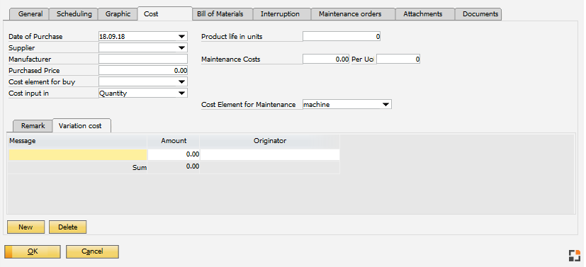Screen dimensions: 586x267
Task: Click the Product life in units field
Action: tap(342, 37)
